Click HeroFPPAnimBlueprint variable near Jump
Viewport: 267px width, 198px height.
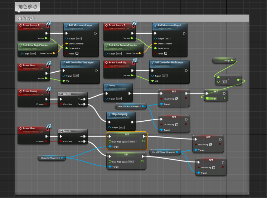click(x=131, y=106)
